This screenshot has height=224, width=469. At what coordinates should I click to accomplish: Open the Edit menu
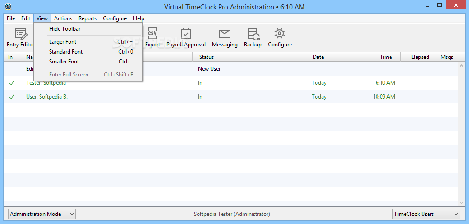[x=26, y=18]
